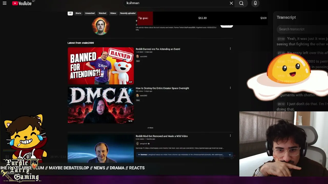Visit the penguinz0 channel name link
This screenshot has width=328, height=184.
(144, 144)
